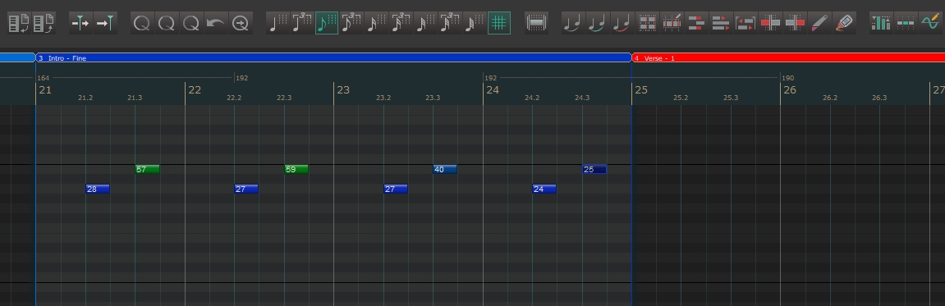Click the stacked bars with red arrows icon
945x306 pixels.
coord(722,24)
